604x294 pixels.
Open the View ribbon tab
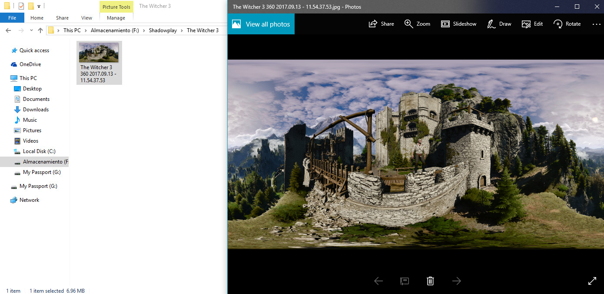(x=86, y=18)
